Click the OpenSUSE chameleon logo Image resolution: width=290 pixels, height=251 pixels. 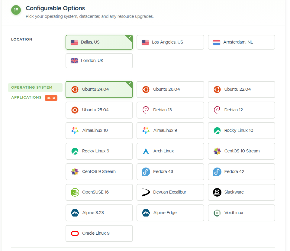[75, 192]
